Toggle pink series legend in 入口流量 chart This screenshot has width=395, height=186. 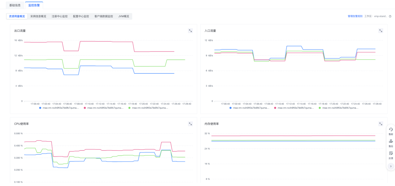click(294, 108)
